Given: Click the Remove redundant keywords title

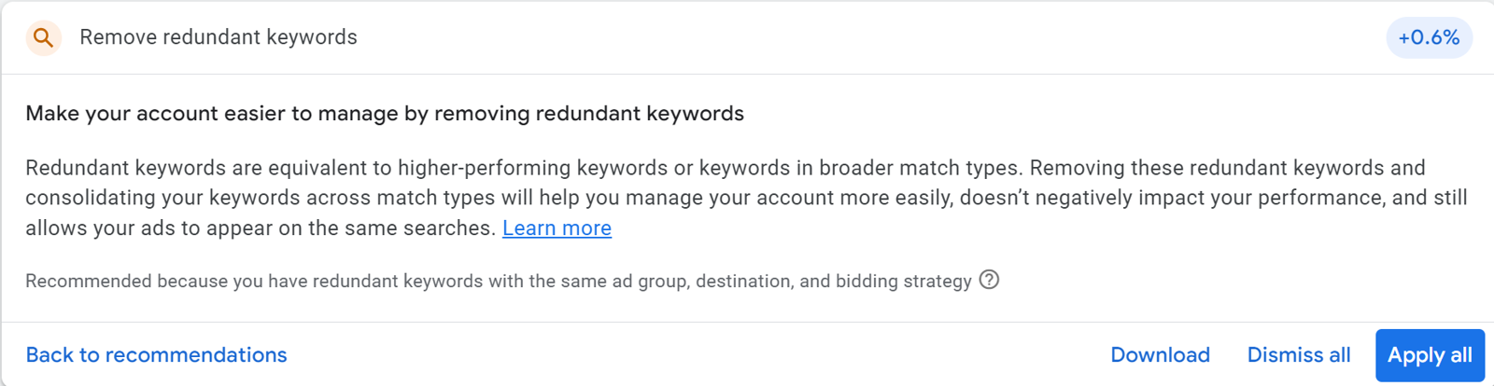Looking at the screenshot, I should pyautogui.click(x=218, y=37).
